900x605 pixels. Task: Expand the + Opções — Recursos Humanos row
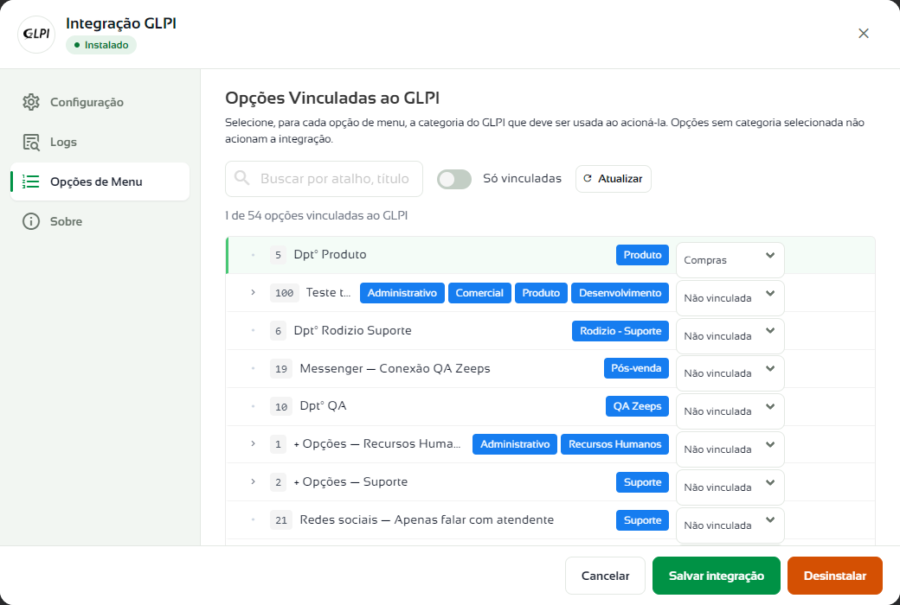253,444
